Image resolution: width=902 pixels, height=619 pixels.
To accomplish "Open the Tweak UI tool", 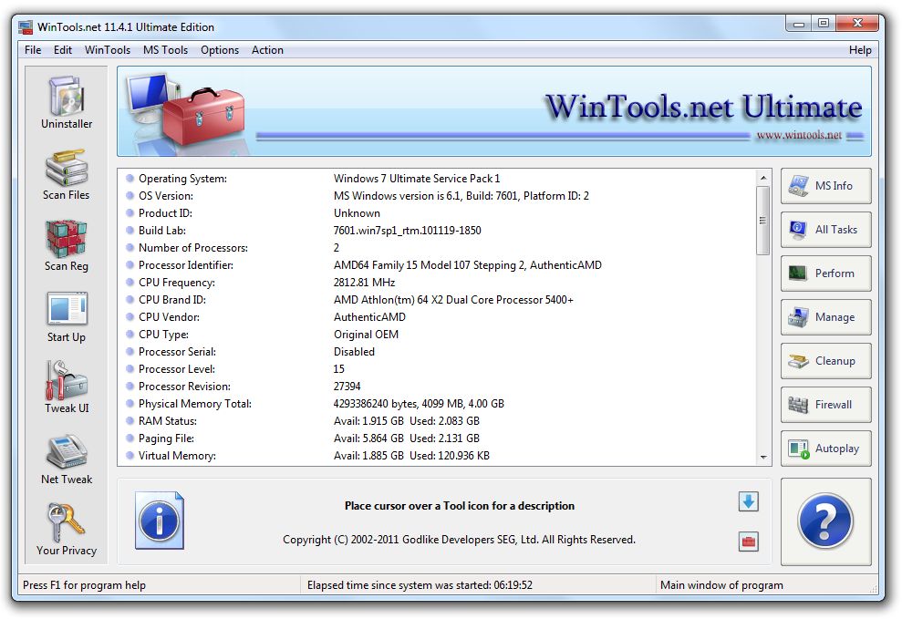I will pyautogui.click(x=67, y=387).
